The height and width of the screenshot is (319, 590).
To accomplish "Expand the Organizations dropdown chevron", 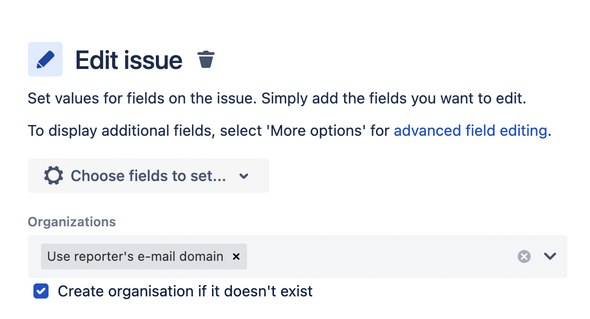I will [x=550, y=256].
